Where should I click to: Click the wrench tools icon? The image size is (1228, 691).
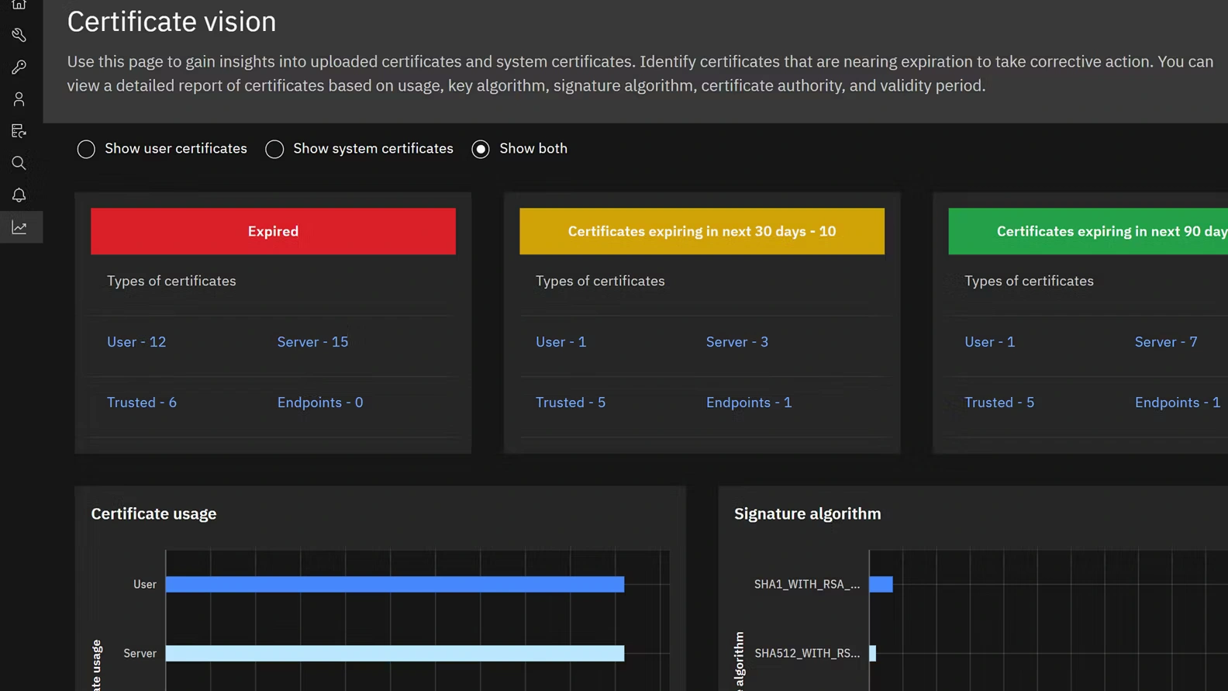pos(19,35)
